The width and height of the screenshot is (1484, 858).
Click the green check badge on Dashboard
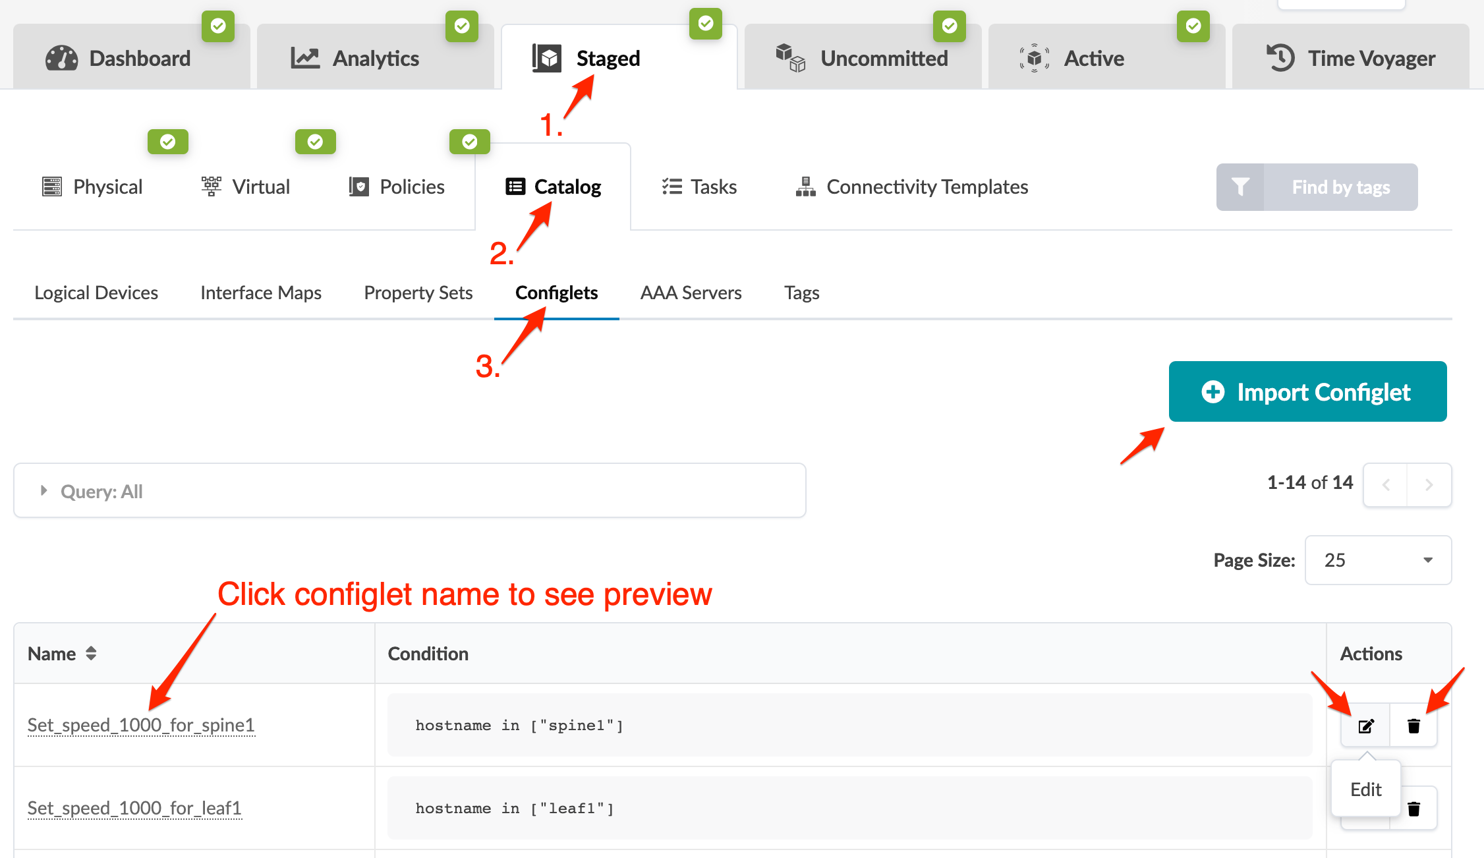[218, 26]
